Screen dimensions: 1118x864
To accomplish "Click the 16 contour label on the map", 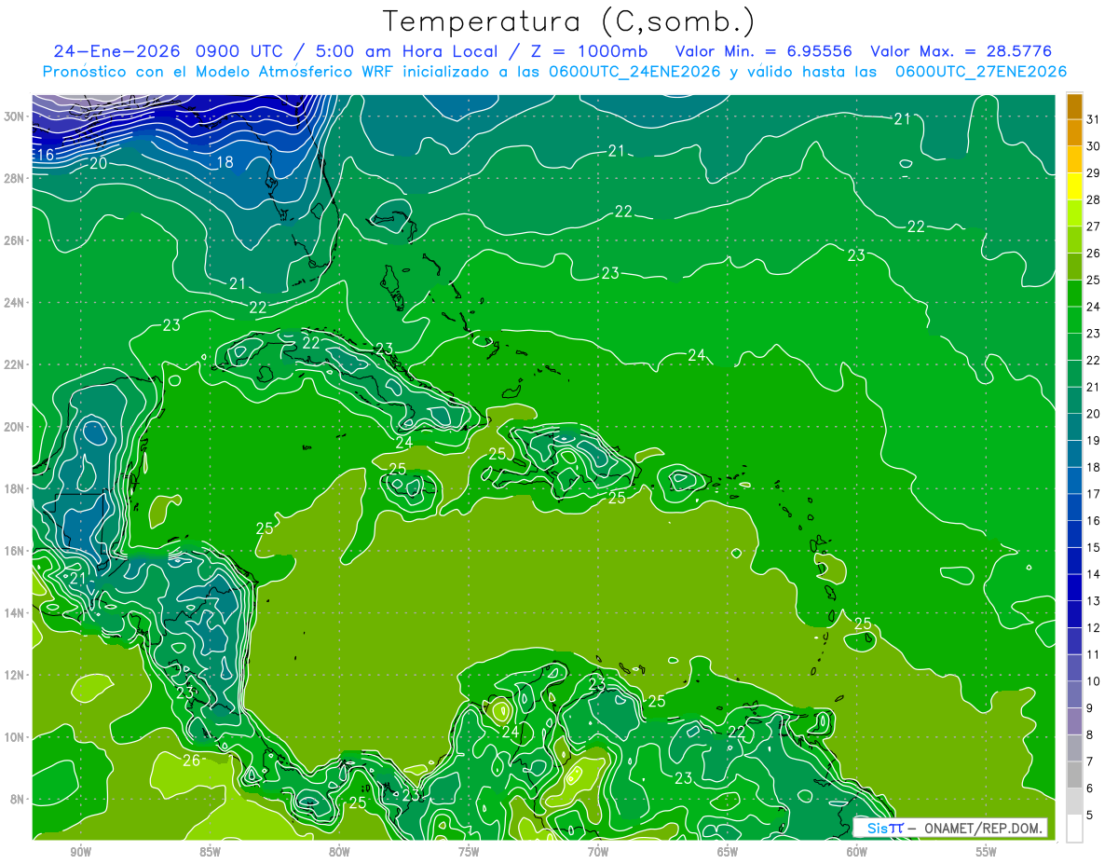I will pos(46,155).
